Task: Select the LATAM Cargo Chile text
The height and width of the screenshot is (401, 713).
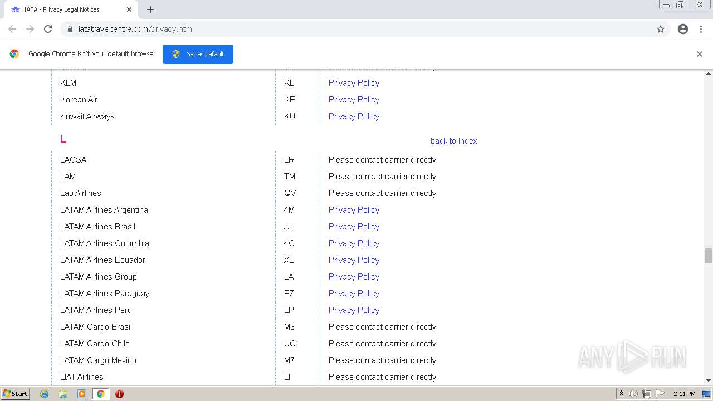Action: point(95,344)
